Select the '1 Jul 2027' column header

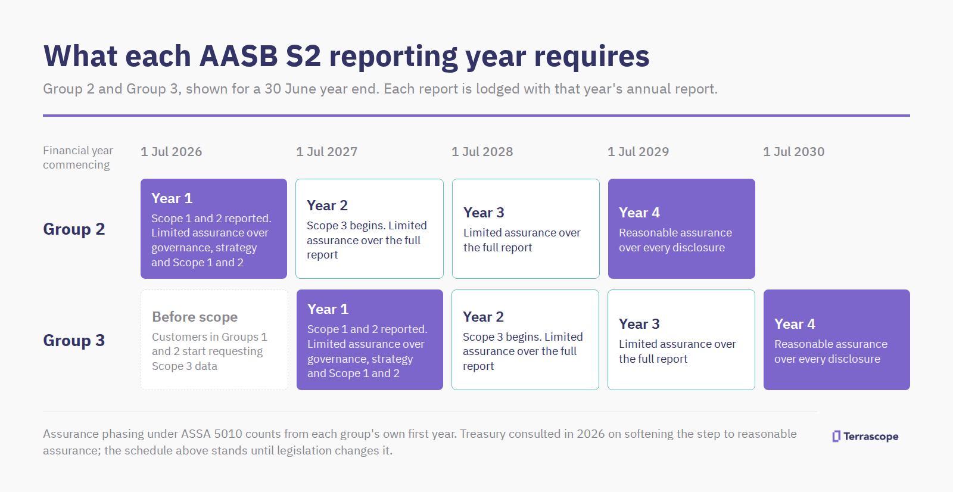(327, 152)
